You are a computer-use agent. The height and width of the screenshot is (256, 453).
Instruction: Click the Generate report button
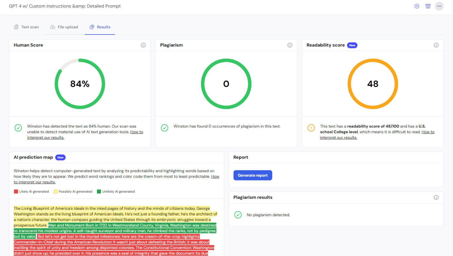252,175
